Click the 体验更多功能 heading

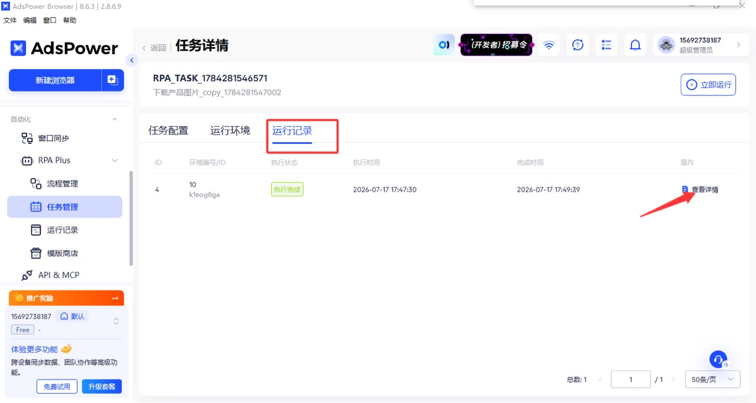point(34,349)
